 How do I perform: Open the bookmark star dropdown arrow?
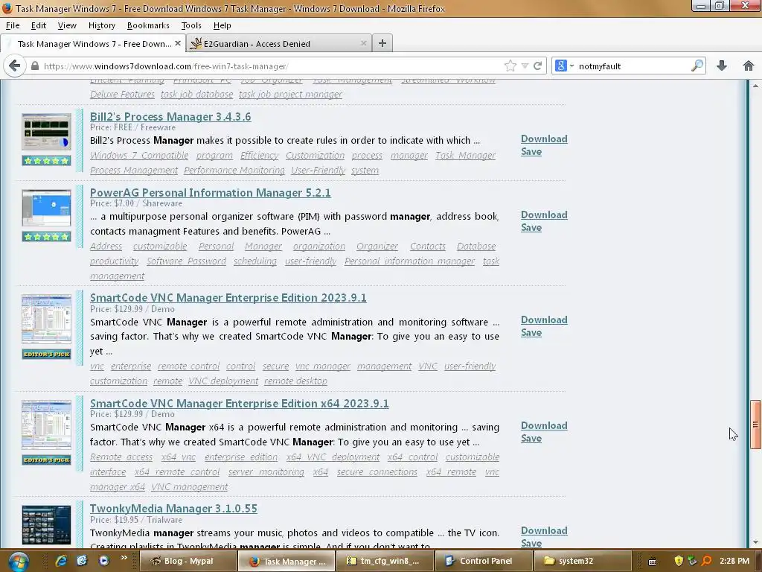(525, 66)
